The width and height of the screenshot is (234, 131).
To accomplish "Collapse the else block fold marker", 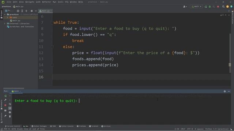I will pos(52,47).
